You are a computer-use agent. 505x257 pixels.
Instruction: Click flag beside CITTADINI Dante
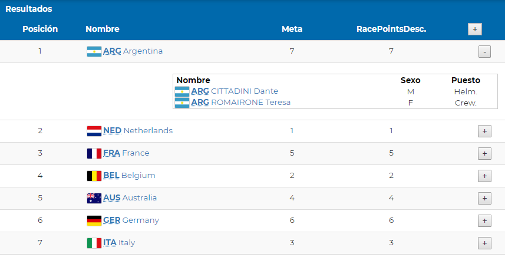pyautogui.click(x=182, y=91)
